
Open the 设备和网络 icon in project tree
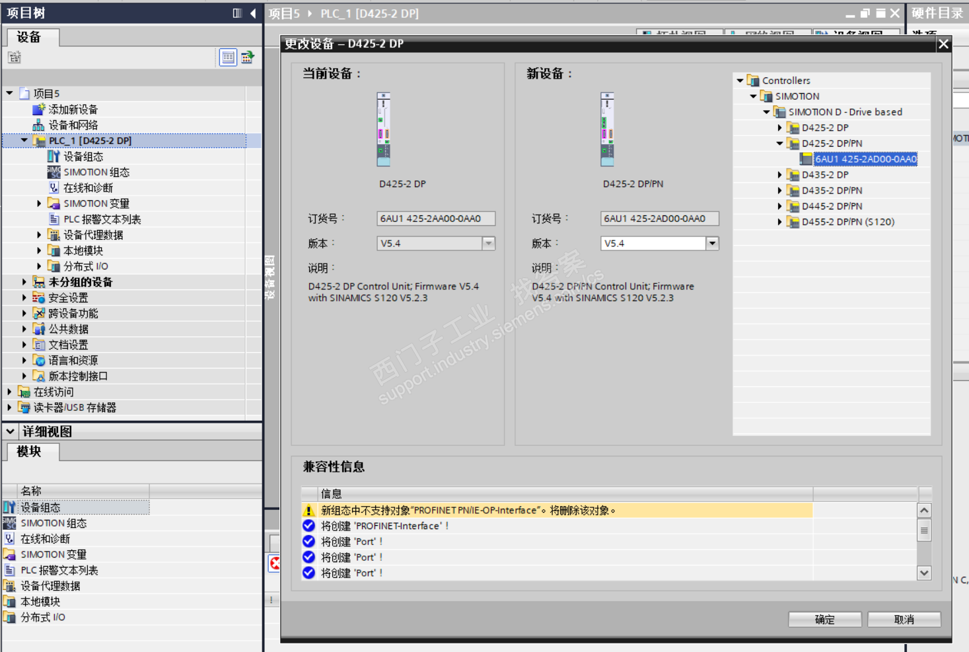click(39, 125)
